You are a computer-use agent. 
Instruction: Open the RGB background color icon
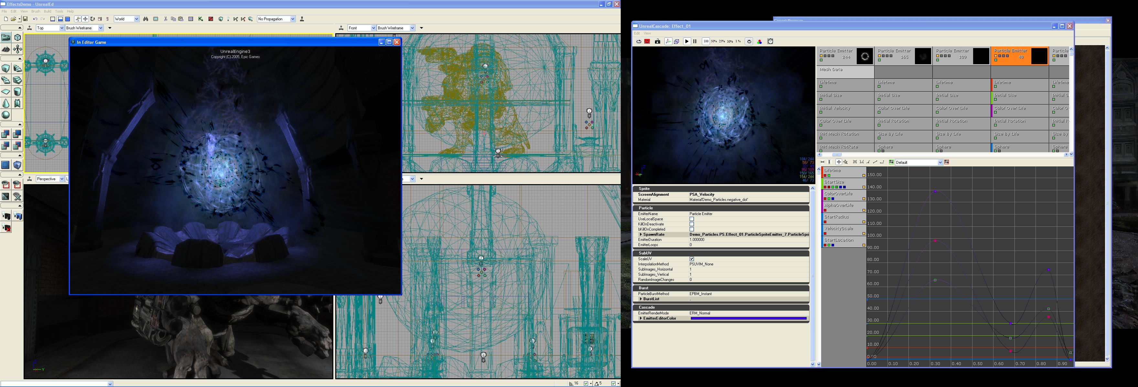click(759, 41)
